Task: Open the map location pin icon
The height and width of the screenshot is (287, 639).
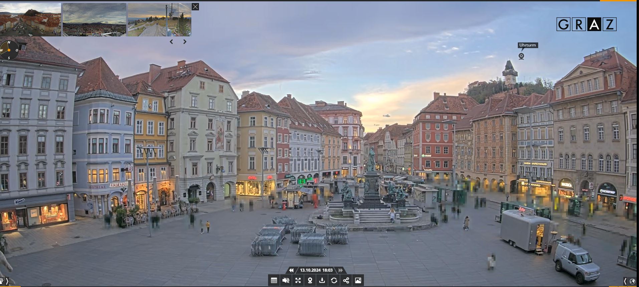Action: click(x=310, y=280)
